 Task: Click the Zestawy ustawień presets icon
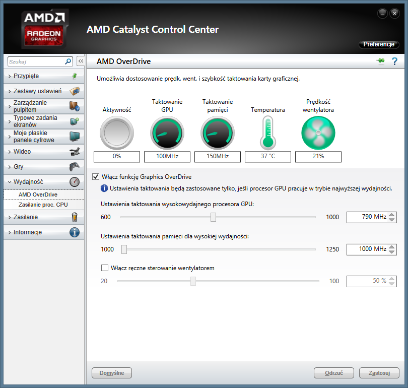tap(75, 91)
